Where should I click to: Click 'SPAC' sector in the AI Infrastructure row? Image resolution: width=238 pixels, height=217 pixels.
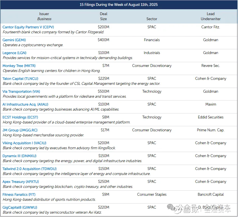(x=152, y=104)
